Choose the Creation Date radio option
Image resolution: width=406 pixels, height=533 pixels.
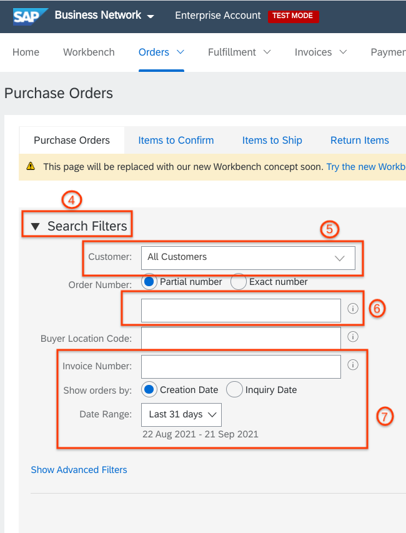click(x=149, y=389)
